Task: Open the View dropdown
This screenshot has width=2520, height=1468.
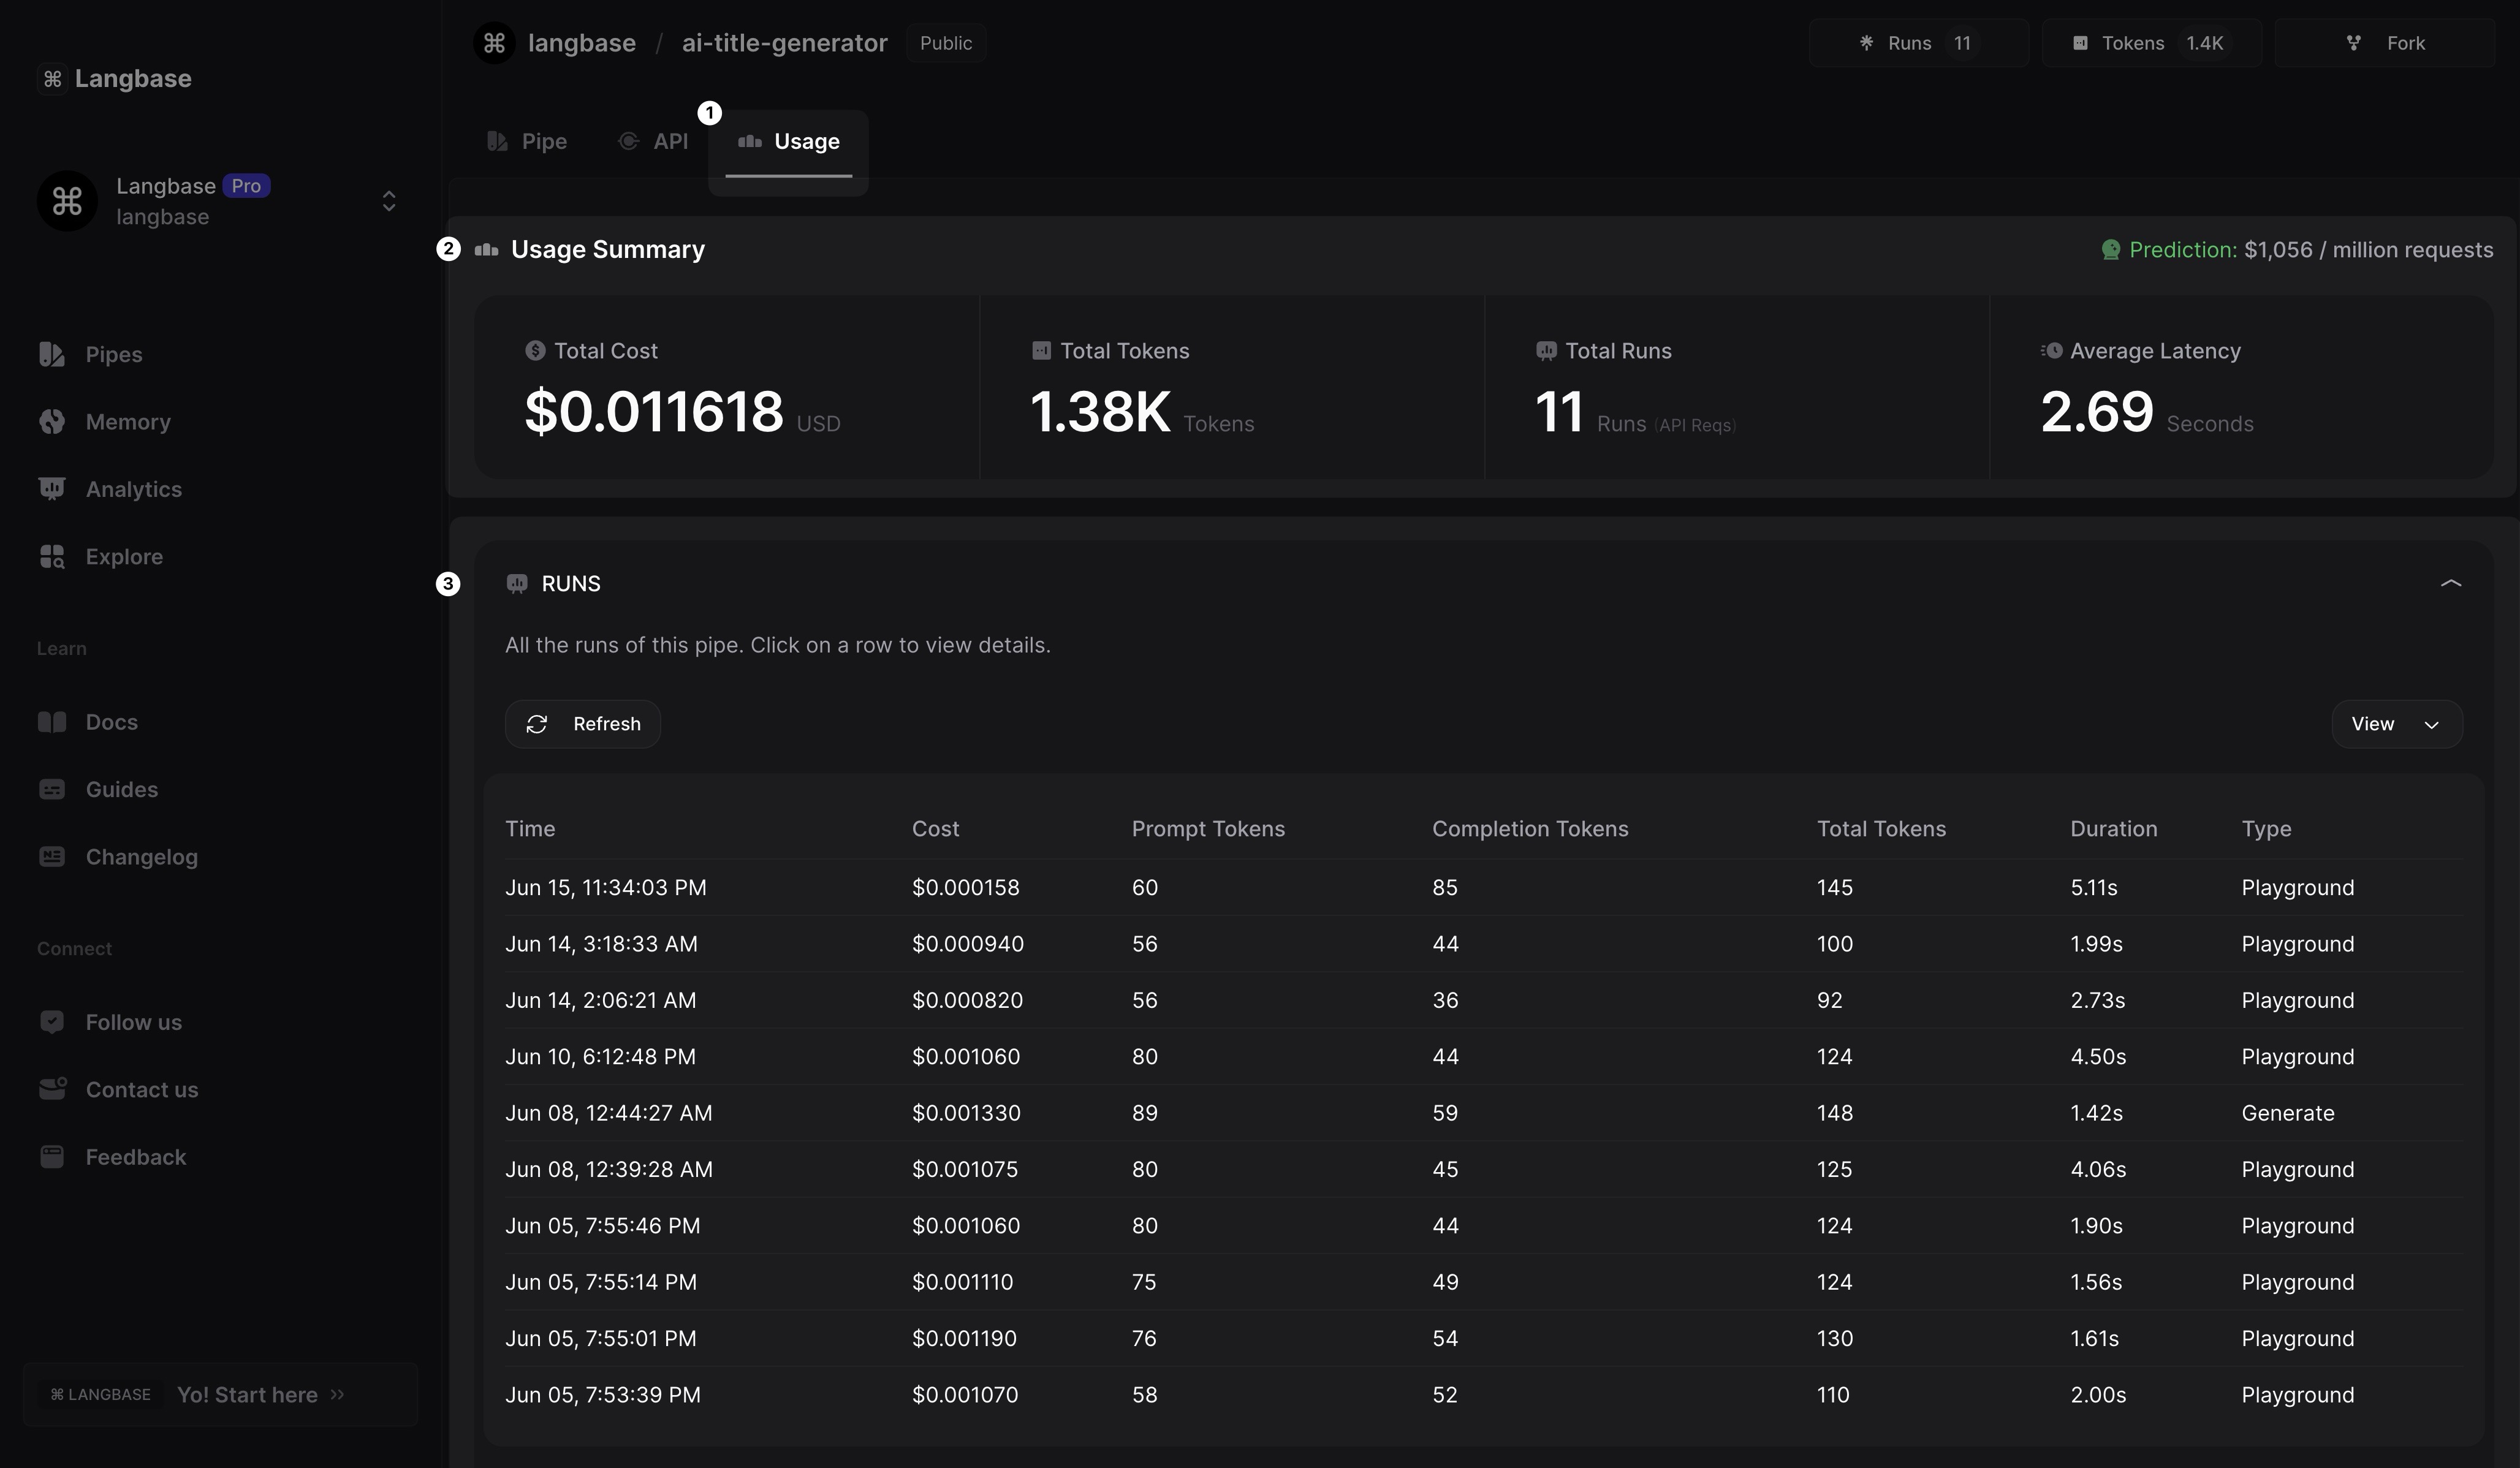Action: 2396,724
